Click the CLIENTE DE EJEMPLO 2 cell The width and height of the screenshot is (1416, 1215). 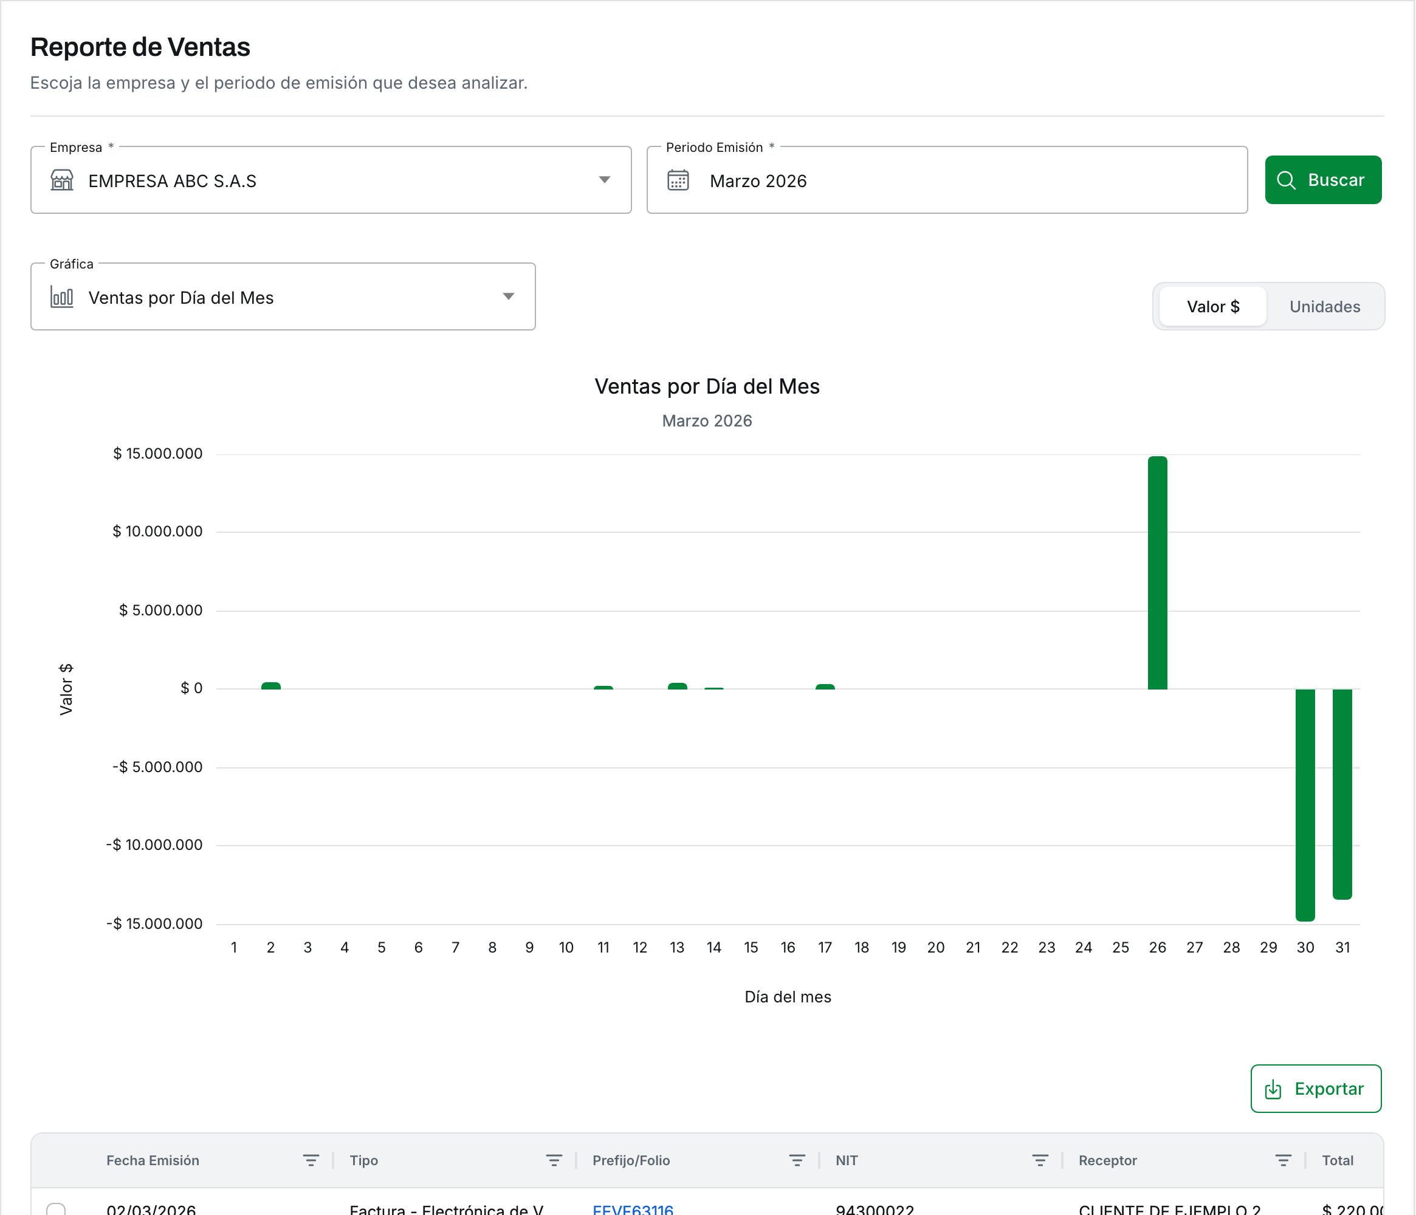[1170, 1210]
